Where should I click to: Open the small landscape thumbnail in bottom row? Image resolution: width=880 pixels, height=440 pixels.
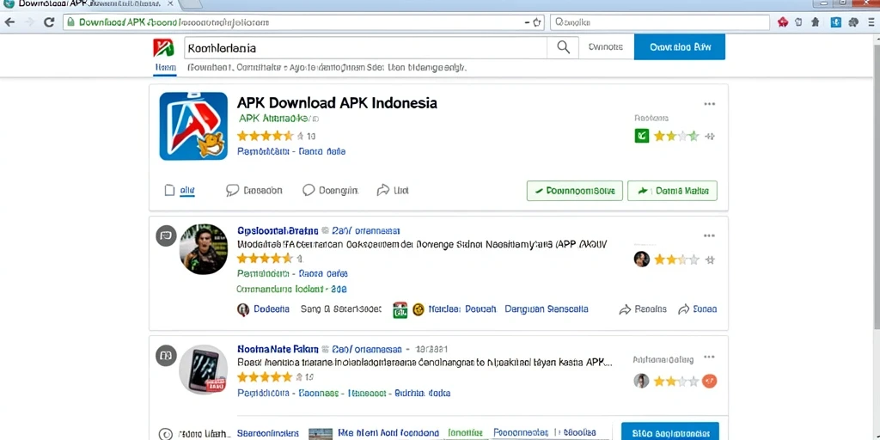[x=321, y=434]
